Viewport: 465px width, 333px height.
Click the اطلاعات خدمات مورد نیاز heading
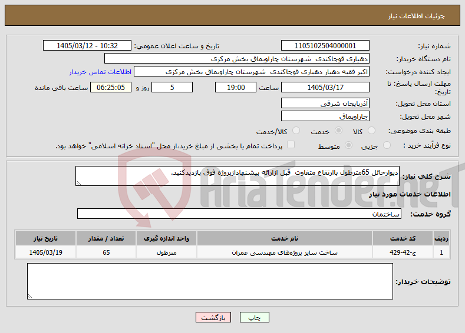pyautogui.click(x=410, y=194)
